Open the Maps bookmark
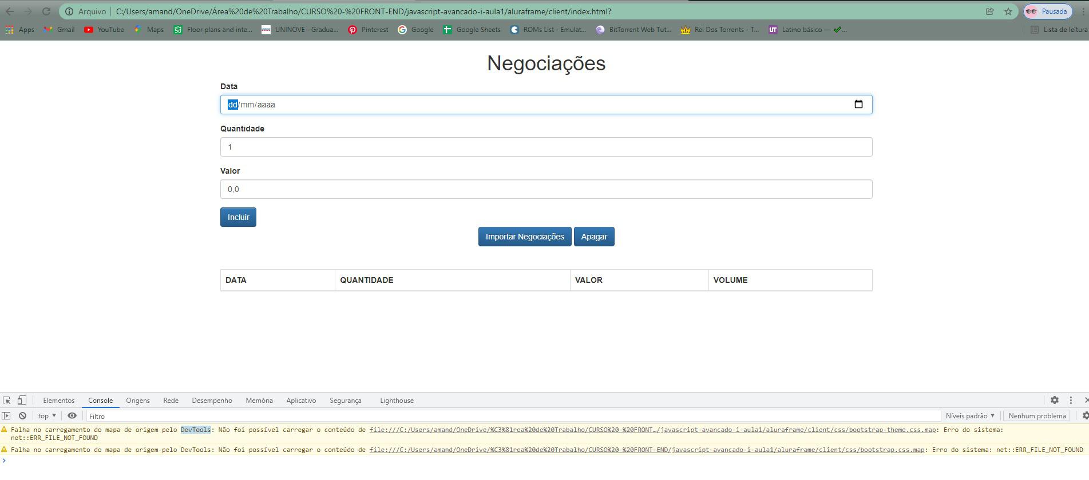The image size is (1089, 480). [x=149, y=30]
